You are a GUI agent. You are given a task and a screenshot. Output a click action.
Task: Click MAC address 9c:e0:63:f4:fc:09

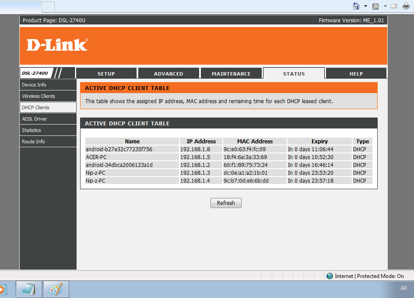point(245,149)
